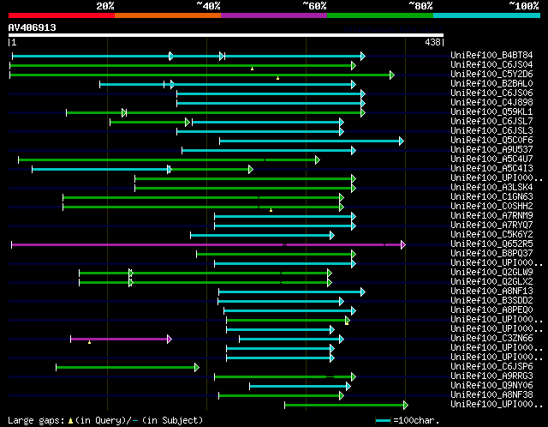Viewport: 548px width, 427px height.
Task: Click the purple alignment bar of Q652R5
Action: 206,244
